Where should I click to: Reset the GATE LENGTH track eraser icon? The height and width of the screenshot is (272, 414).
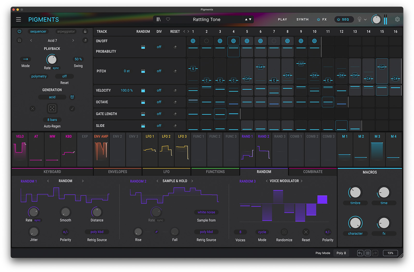point(175,114)
